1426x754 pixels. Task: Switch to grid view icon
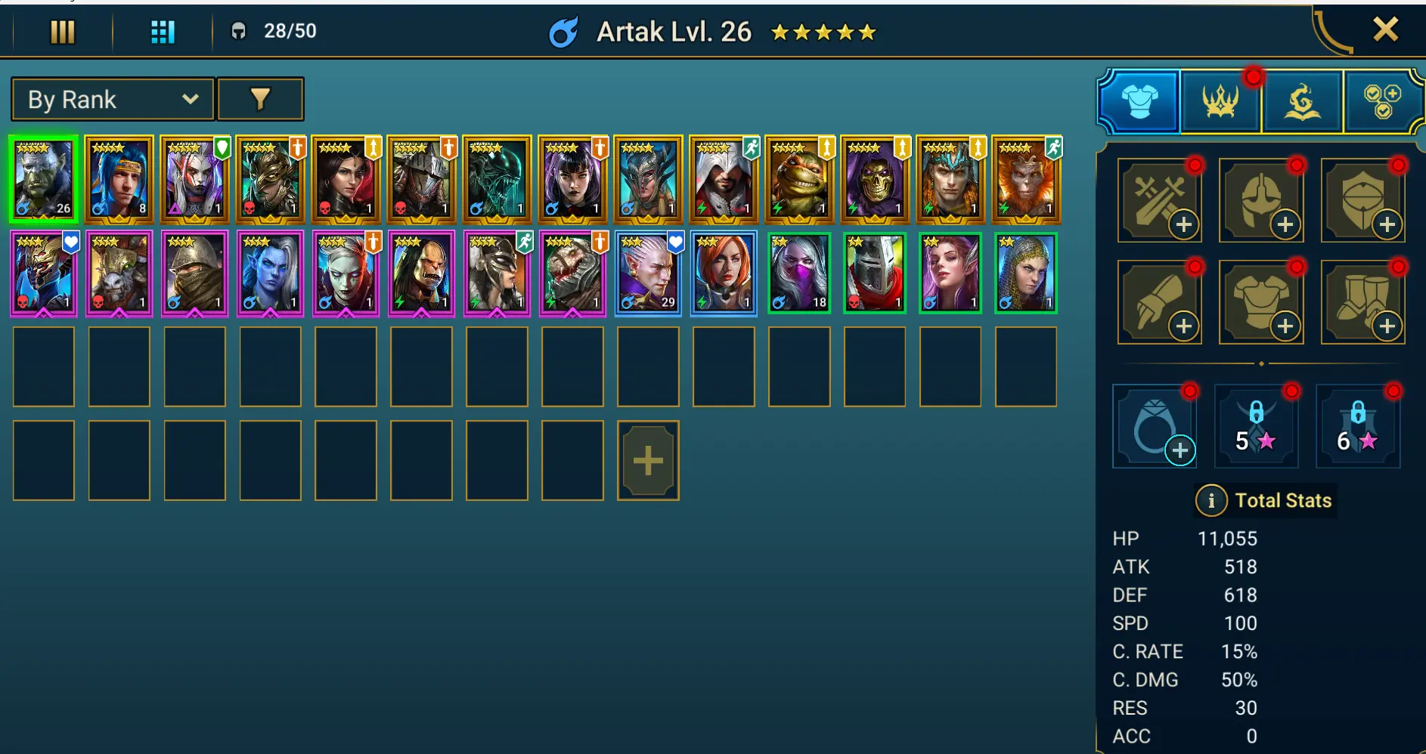point(163,32)
